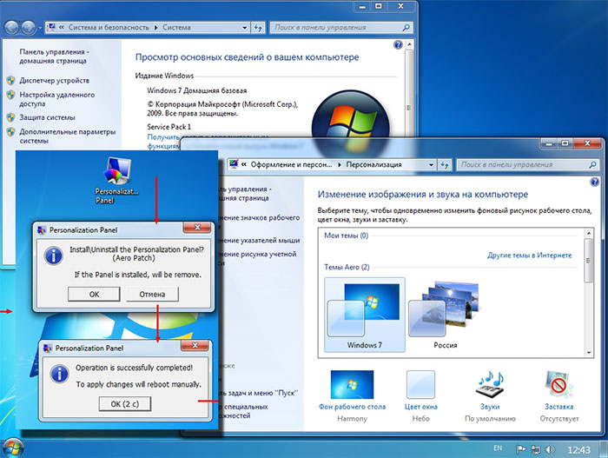Open the volume speaker tray icon

(550, 449)
